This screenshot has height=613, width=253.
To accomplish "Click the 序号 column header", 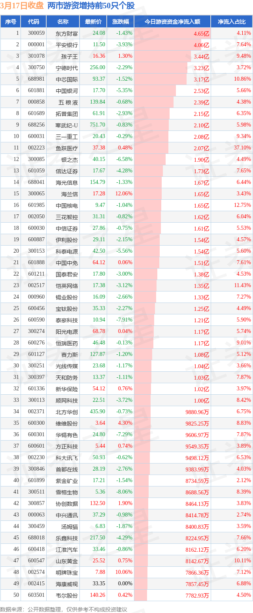I will tap(10, 22).
